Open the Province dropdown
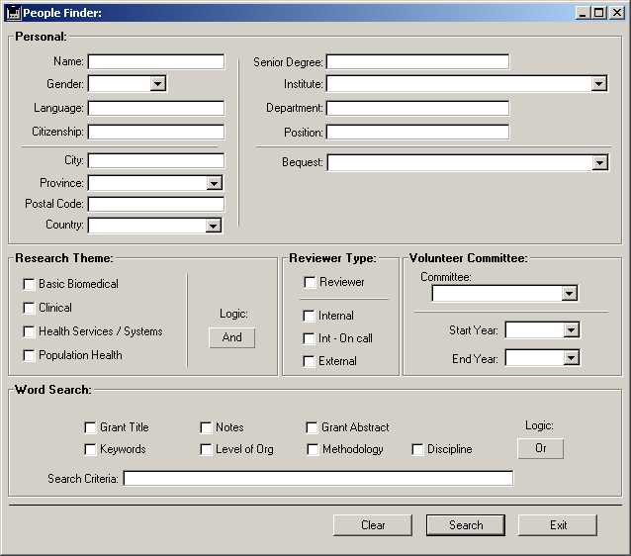 click(214, 183)
